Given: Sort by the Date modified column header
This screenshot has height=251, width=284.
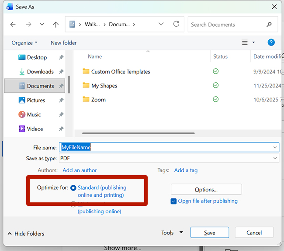Looking at the screenshot, I should click(267, 57).
